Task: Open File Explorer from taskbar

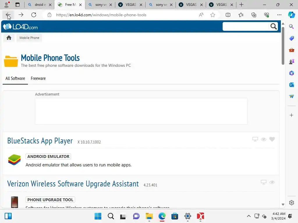Action: coord(149,216)
